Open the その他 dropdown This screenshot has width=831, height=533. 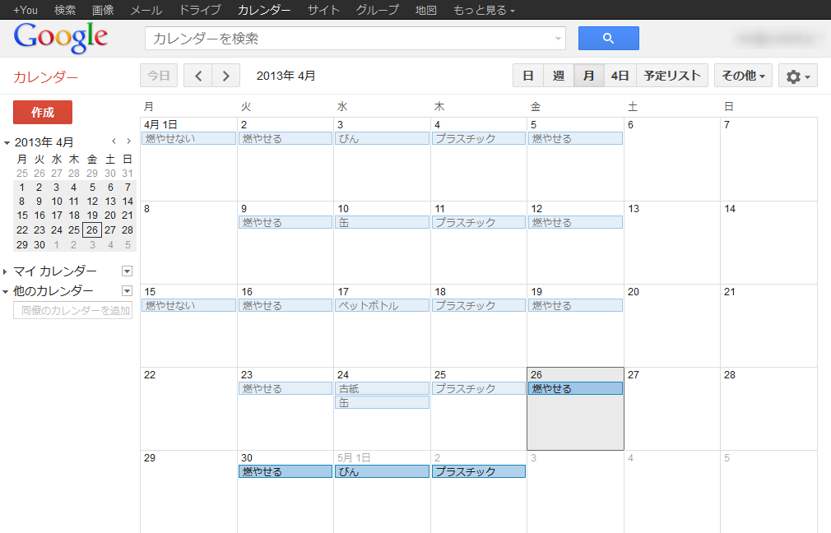pos(742,76)
